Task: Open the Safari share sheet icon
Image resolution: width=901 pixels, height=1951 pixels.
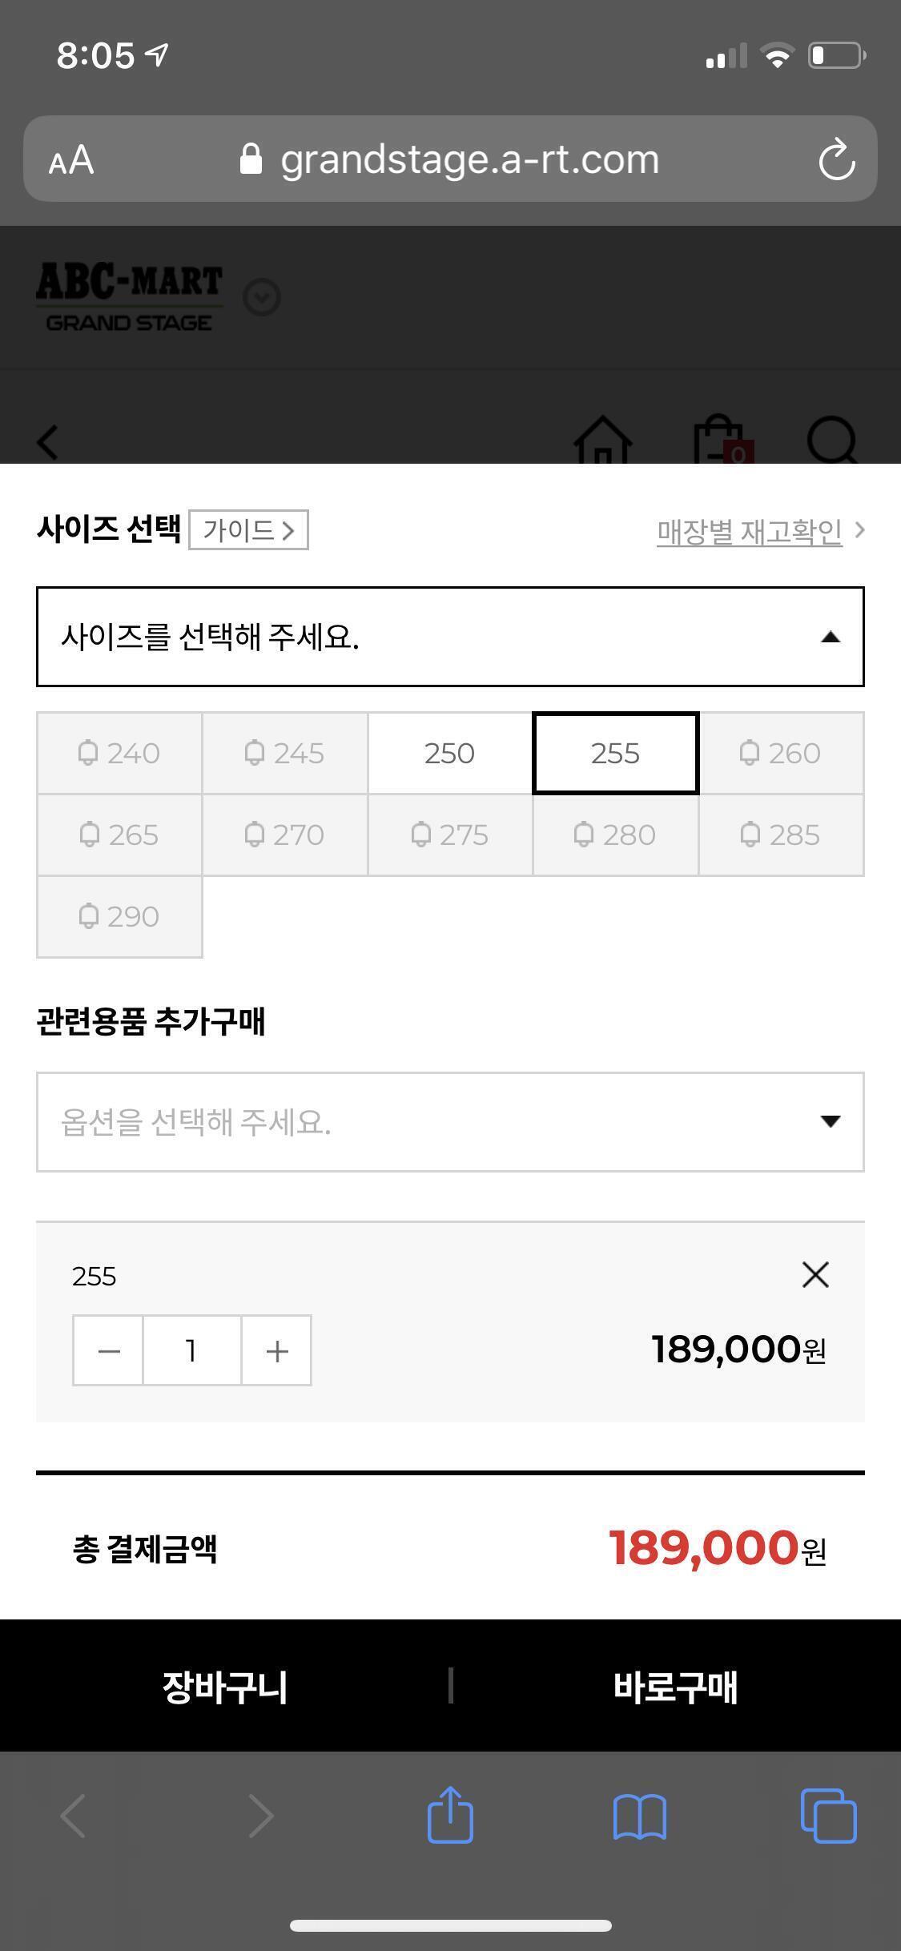Action: [450, 1815]
